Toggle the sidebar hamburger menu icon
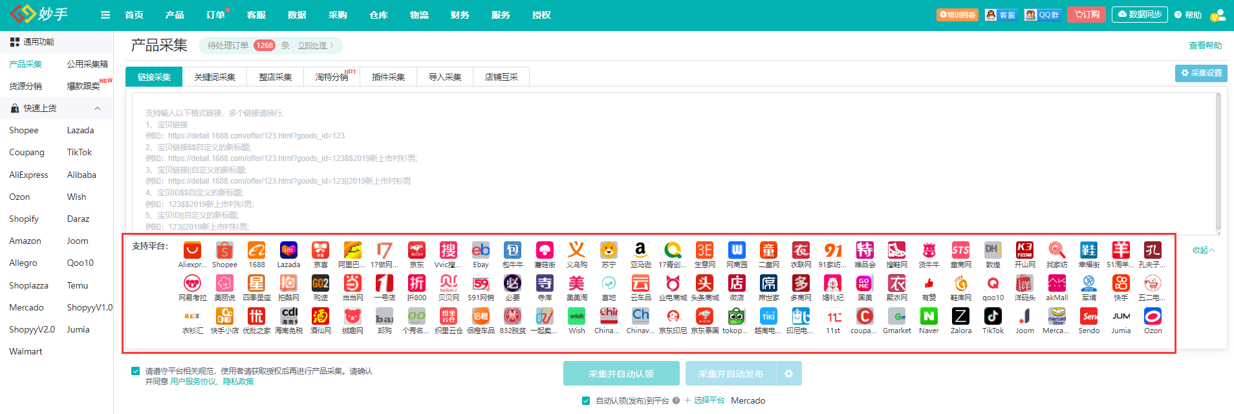 (x=105, y=15)
